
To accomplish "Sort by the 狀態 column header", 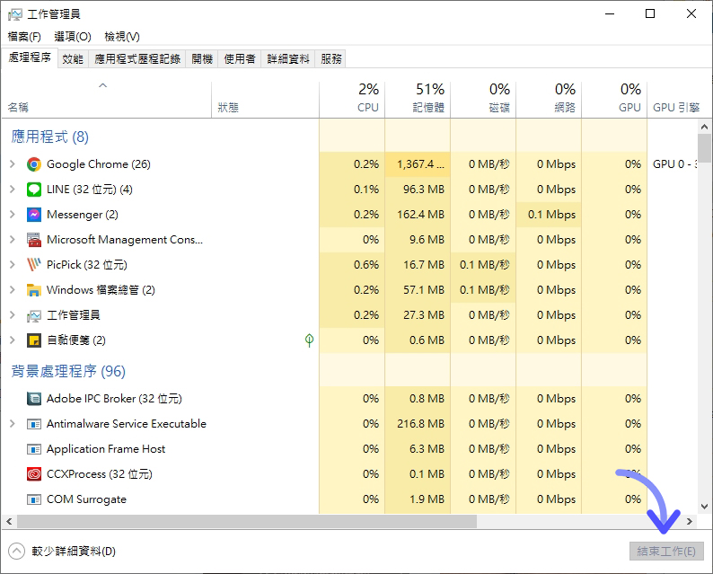I will [x=265, y=100].
